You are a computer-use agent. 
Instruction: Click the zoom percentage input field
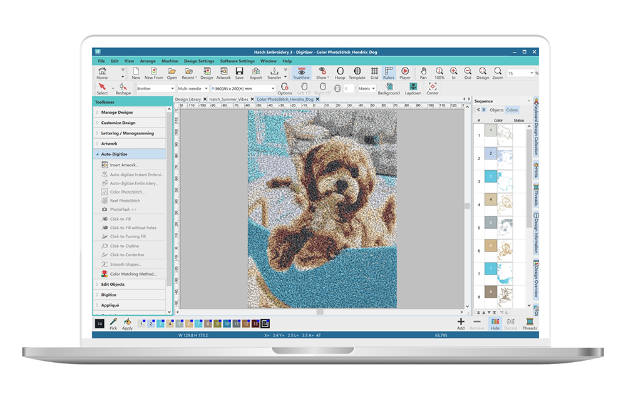[x=518, y=73]
